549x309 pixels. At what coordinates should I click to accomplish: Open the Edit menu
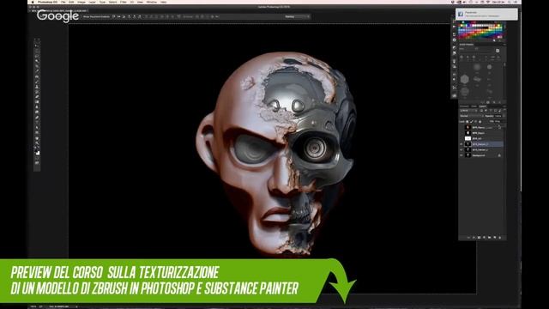(x=71, y=2)
